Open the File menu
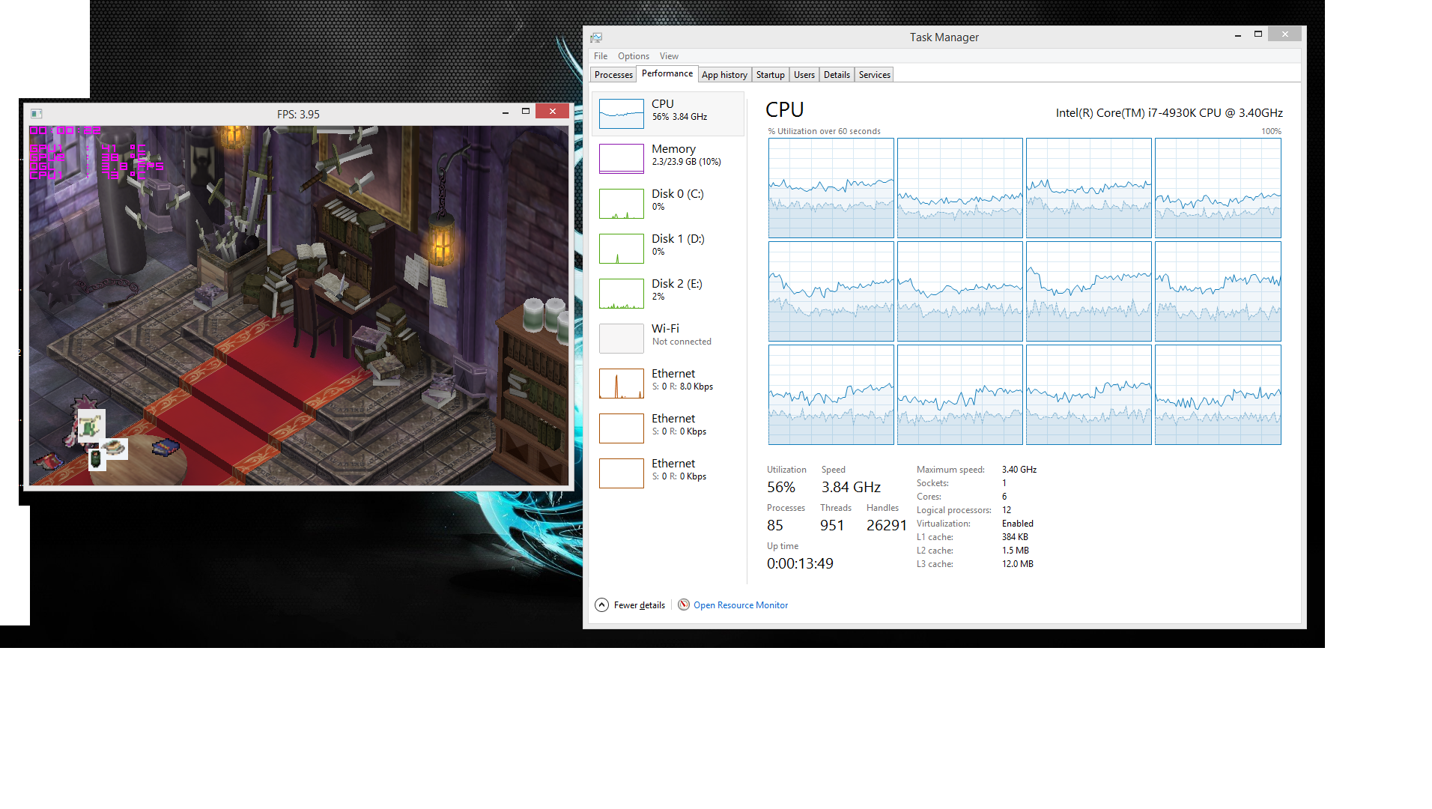This screenshot has height=809, width=1432. point(601,56)
